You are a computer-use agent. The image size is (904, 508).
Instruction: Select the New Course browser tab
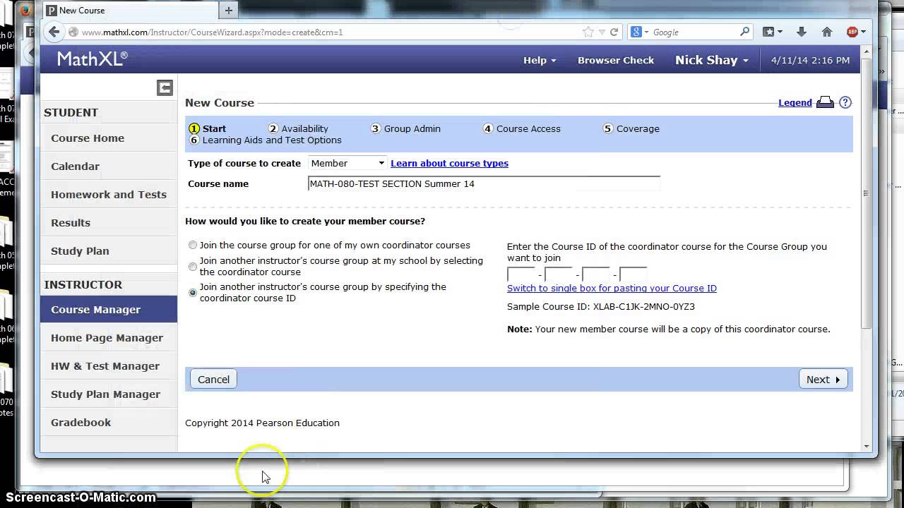(131, 11)
